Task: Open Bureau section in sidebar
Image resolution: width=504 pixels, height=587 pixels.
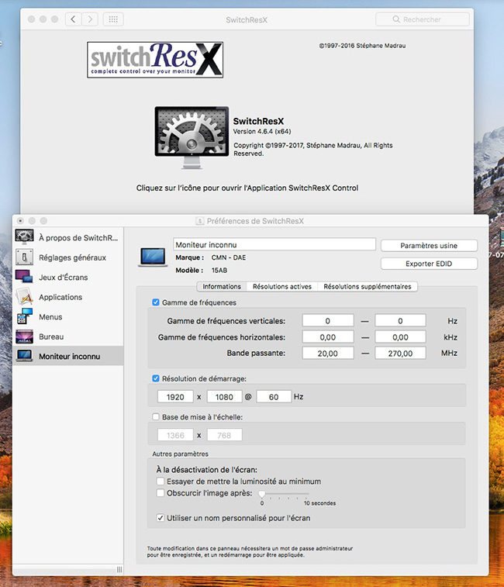Action: pos(67,337)
